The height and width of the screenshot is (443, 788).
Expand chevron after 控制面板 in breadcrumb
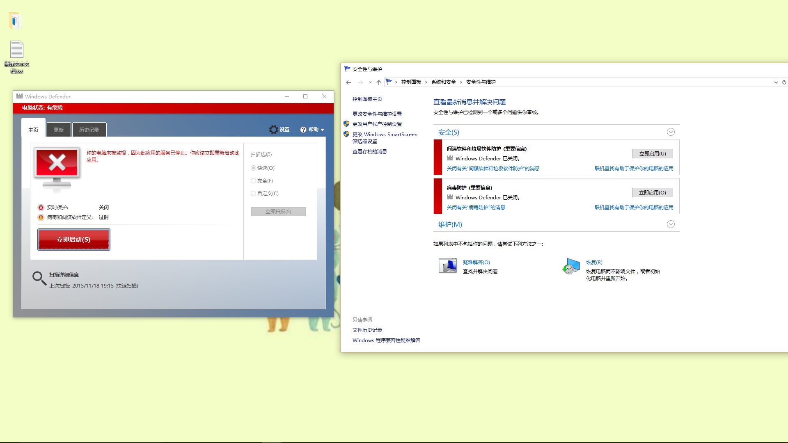tap(426, 82)
